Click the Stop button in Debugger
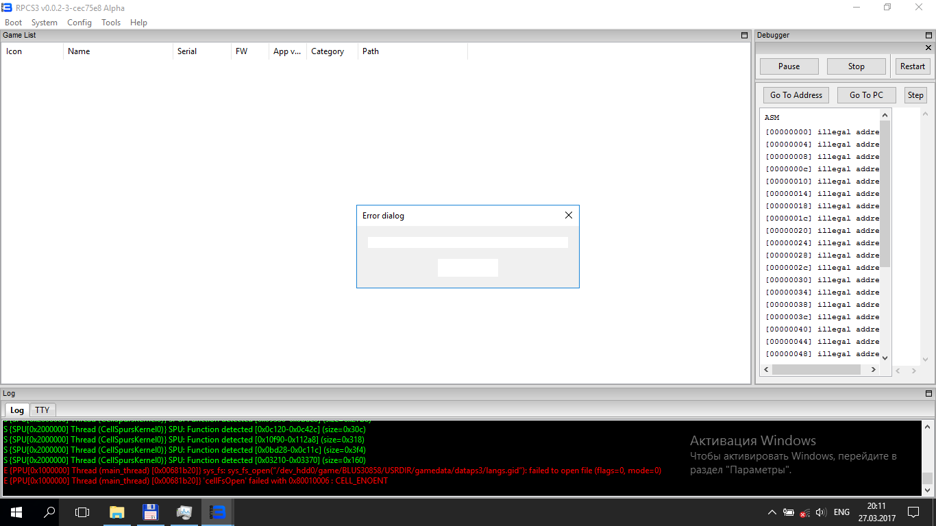936x526 pixels. pyautogui.click(x=857, y=66)
